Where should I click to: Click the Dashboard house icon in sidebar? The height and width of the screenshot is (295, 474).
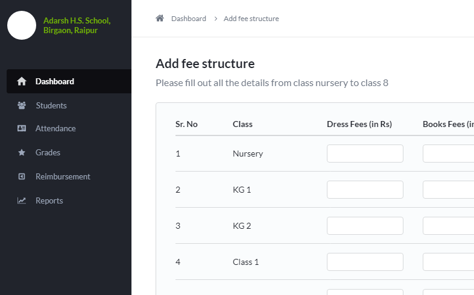[x=22, y=81]
